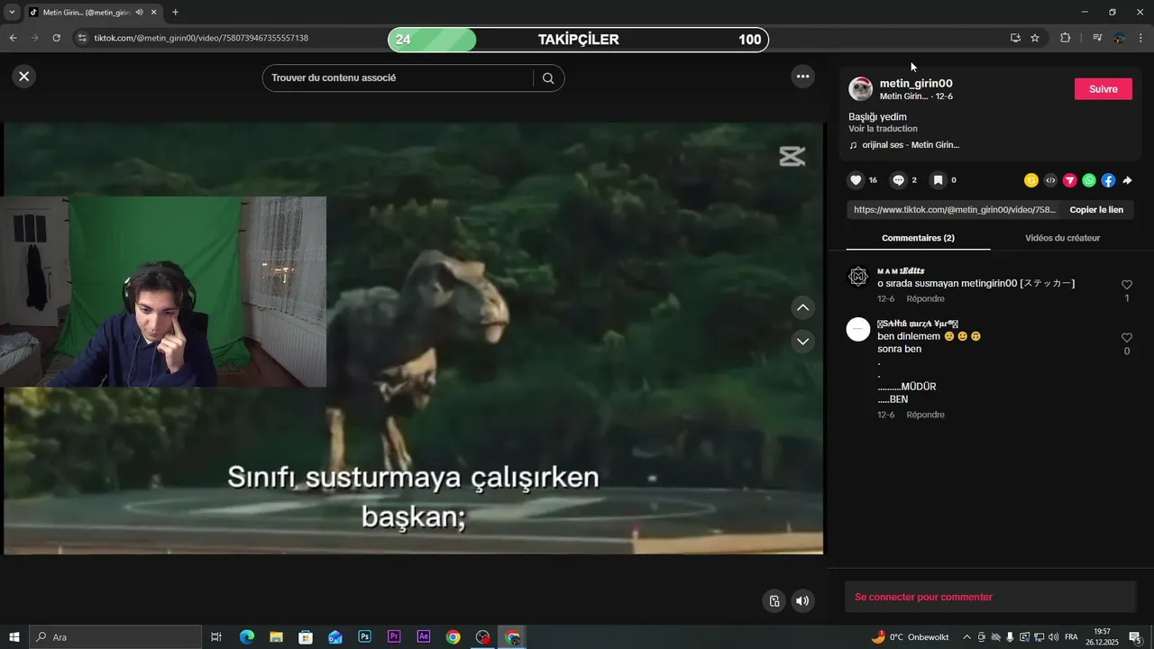1154x649 pixels.
Task: Mute the tab via the tab speaker icon
Action: click(139, 13)
